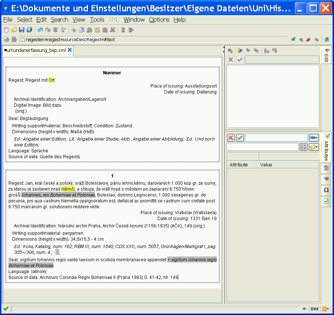Click the blue up arrow in the status bar
The width and height of the screenshot is (334, 315).
(304, 308)
